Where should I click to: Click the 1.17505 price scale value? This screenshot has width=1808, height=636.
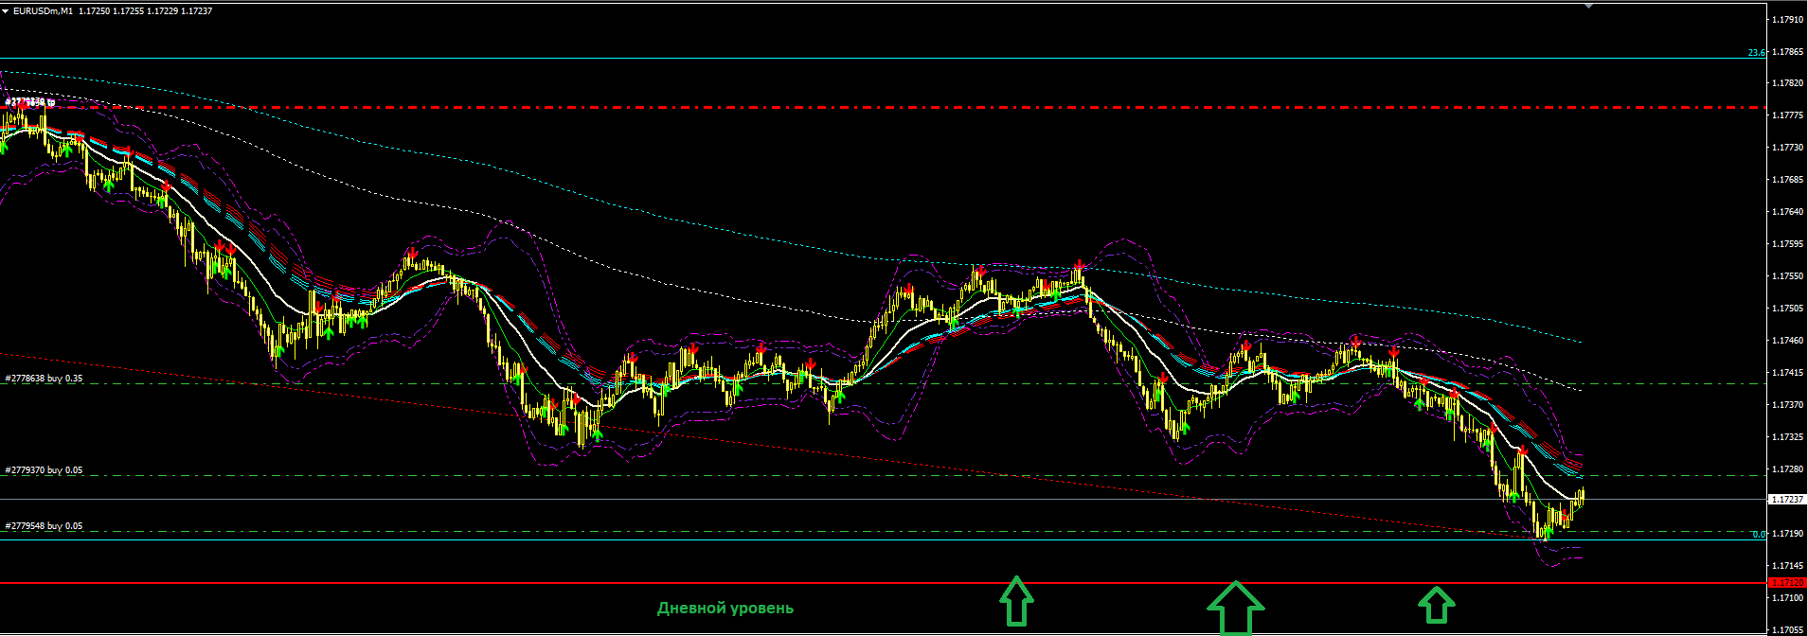point(1787,309)
